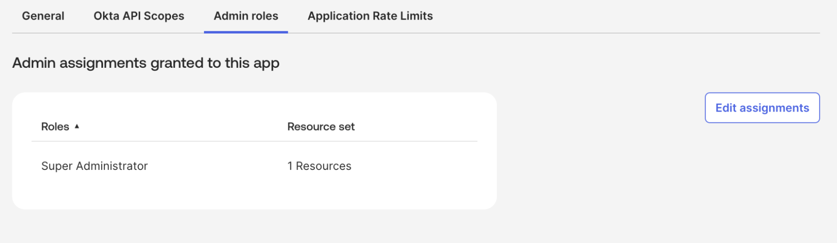Click the word Scopes in the tab bar
This screenshot has width=837, height=243.
164,16
